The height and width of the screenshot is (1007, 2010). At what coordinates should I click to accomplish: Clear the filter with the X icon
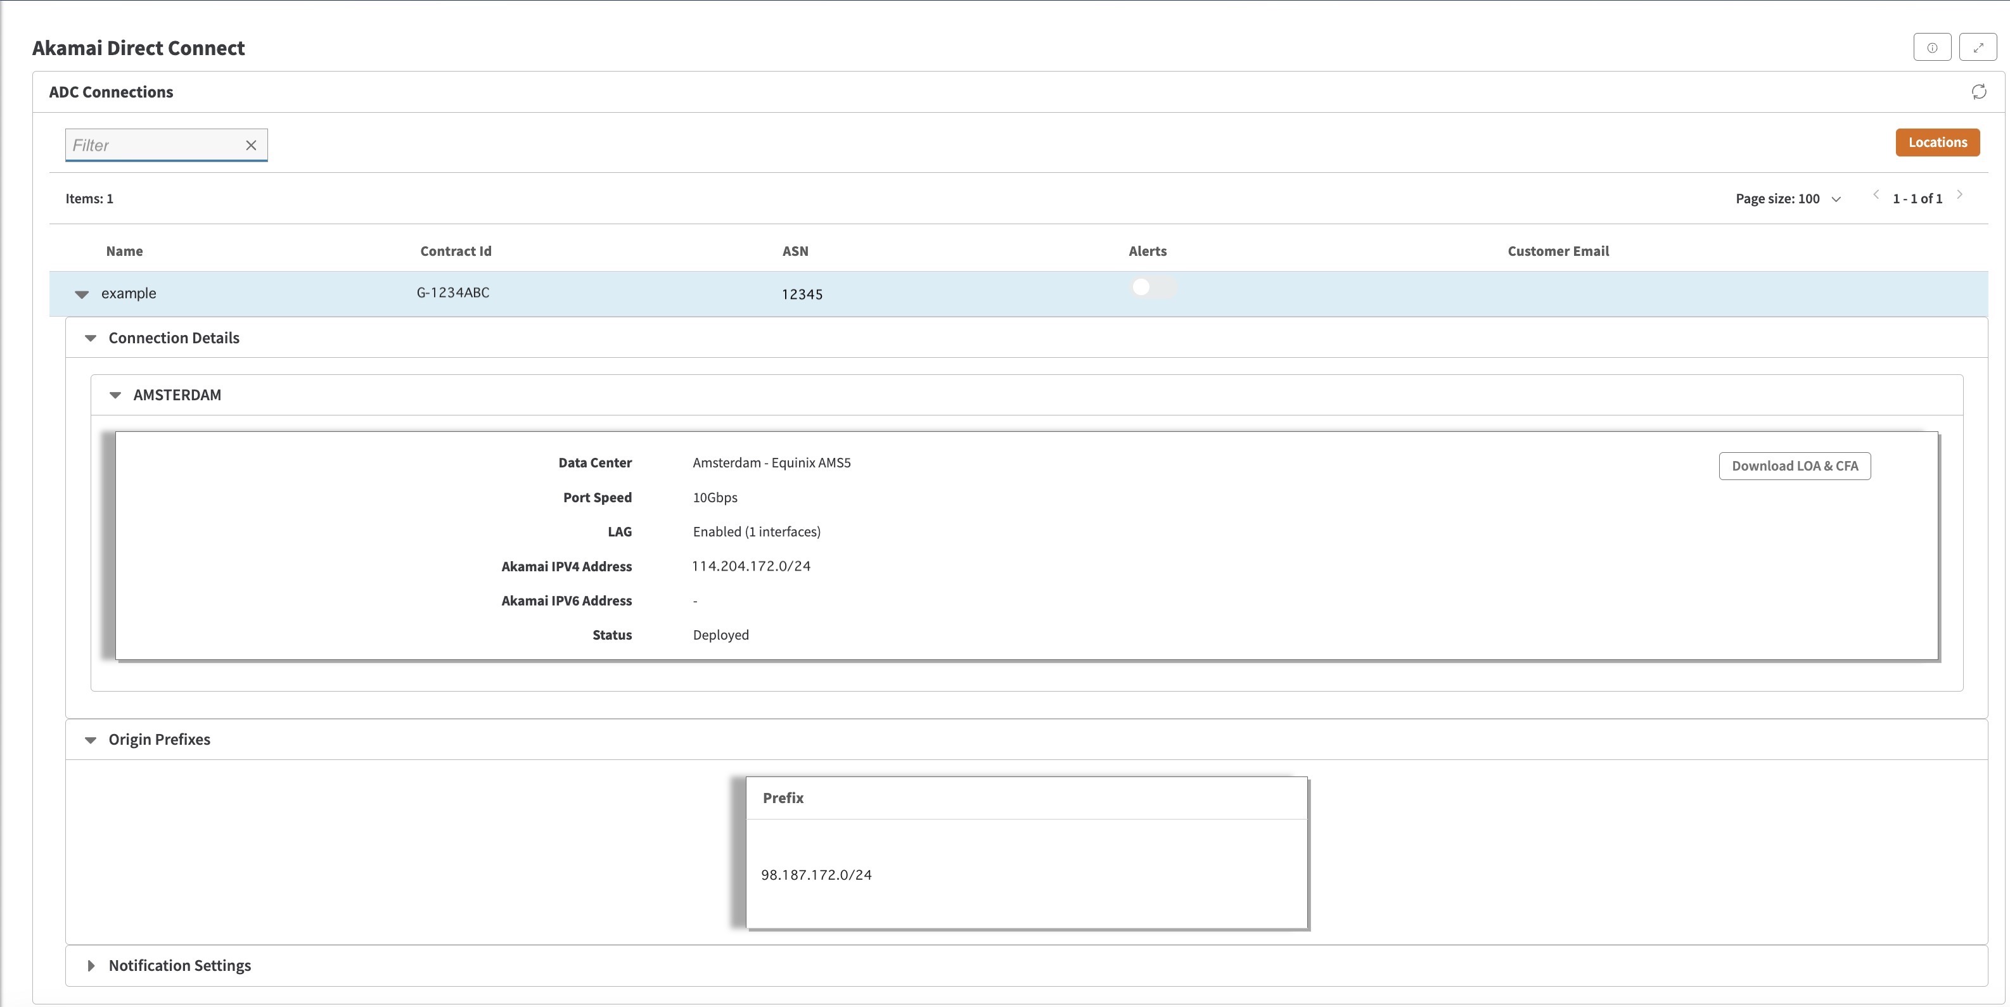(251, 145)
